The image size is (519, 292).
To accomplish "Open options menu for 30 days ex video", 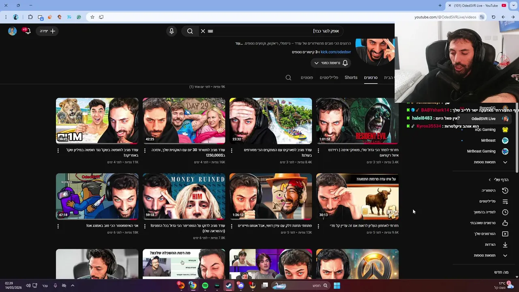I will 145,150.
